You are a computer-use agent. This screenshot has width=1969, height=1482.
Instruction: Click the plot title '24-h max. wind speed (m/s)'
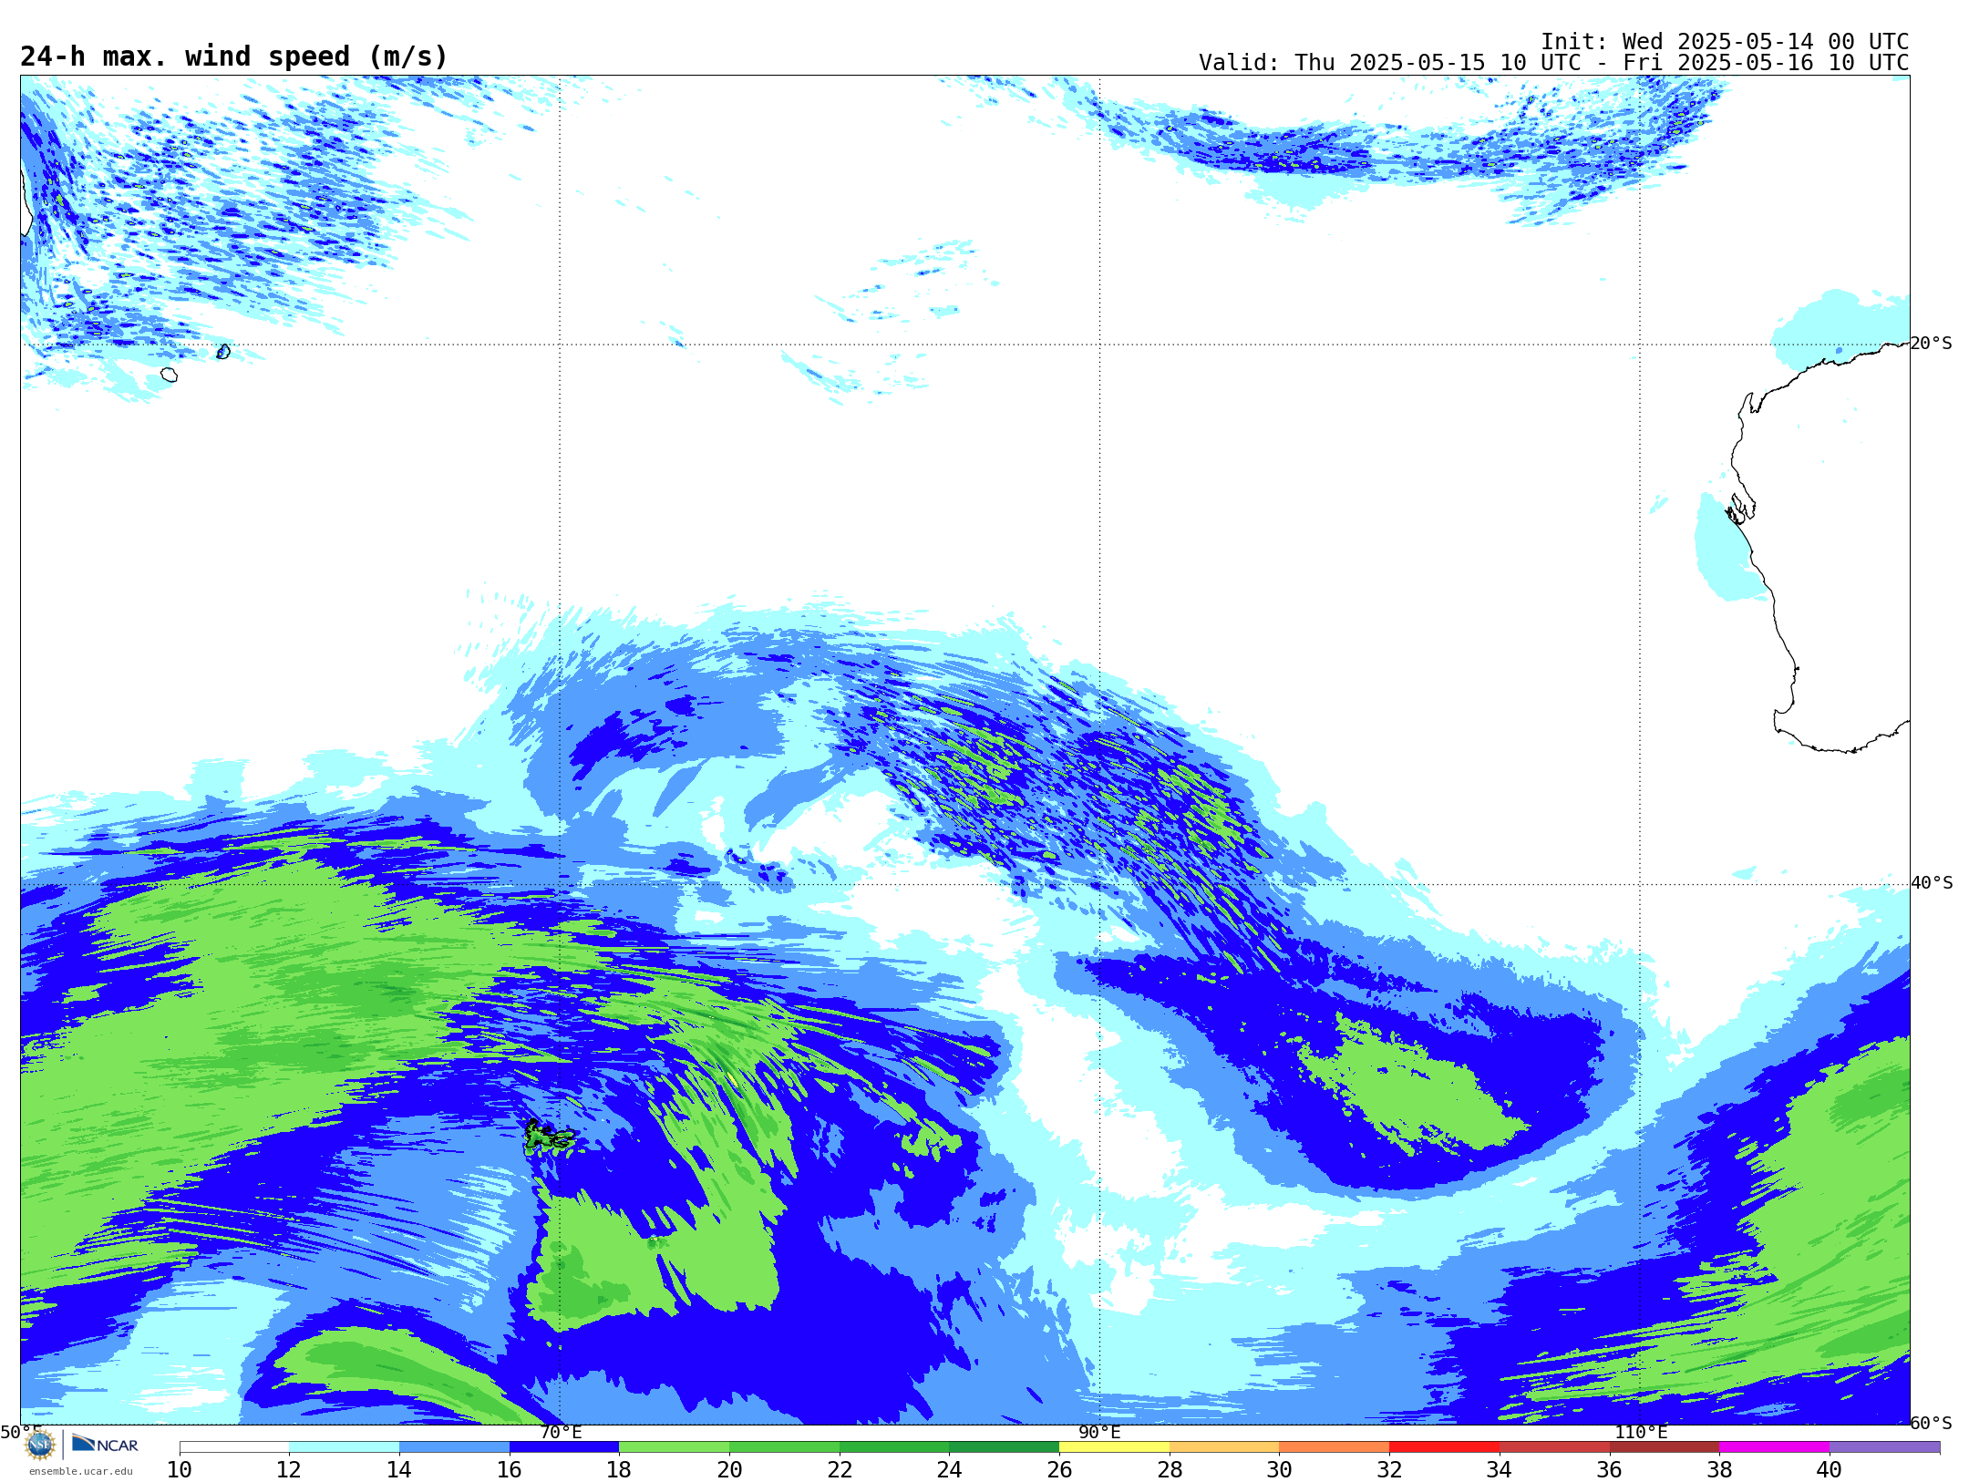(x=234, y=57)
